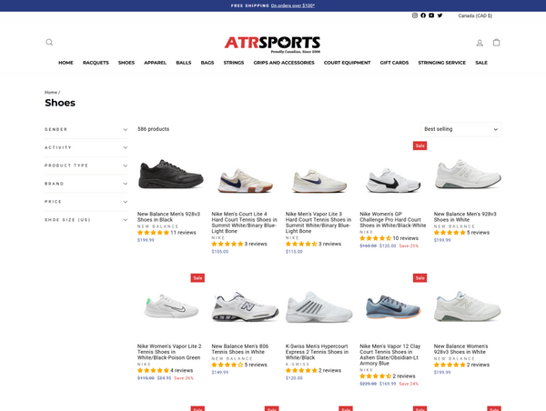546x411 pixels.
Task: Click the black New Balance 928v3 shoe image
Action: coord(171,174)
